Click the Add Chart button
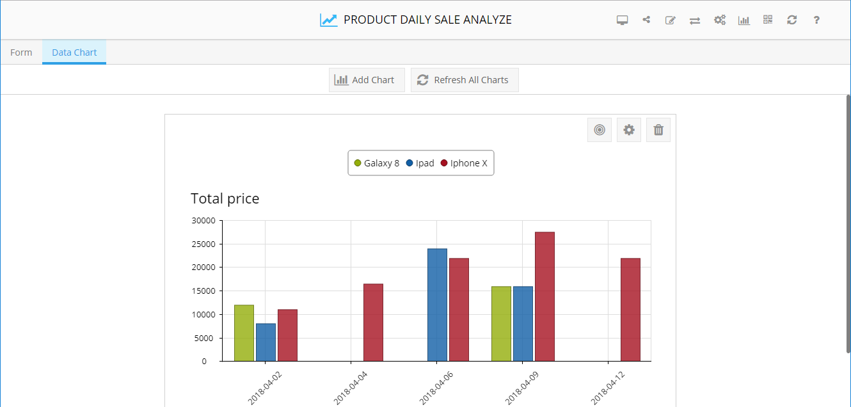Viewport: 851px width, 407px height. 367,80
